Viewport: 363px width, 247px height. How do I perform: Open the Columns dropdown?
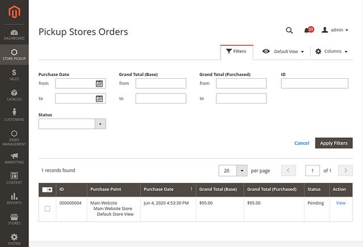(x=331, y=52)
